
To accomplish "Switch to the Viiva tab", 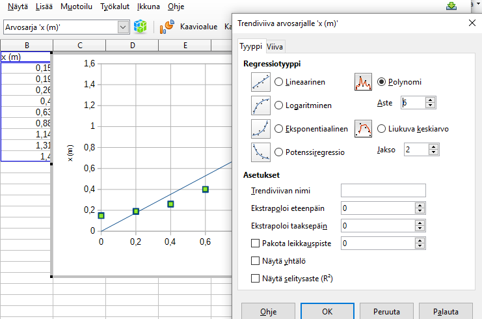I will click(x=275, y=46).
